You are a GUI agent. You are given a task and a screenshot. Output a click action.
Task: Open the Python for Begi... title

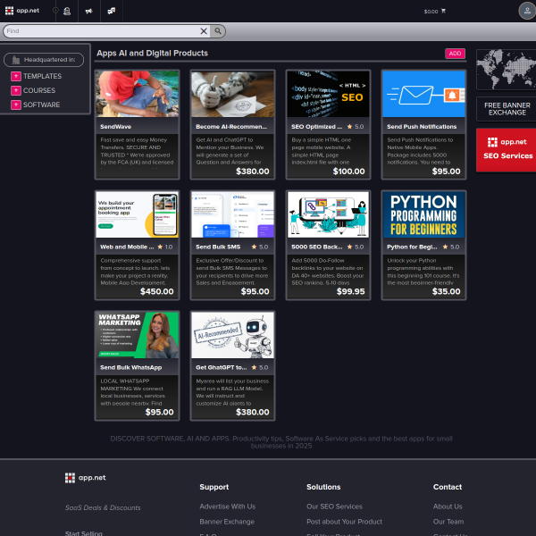click(x=412, y=247)
